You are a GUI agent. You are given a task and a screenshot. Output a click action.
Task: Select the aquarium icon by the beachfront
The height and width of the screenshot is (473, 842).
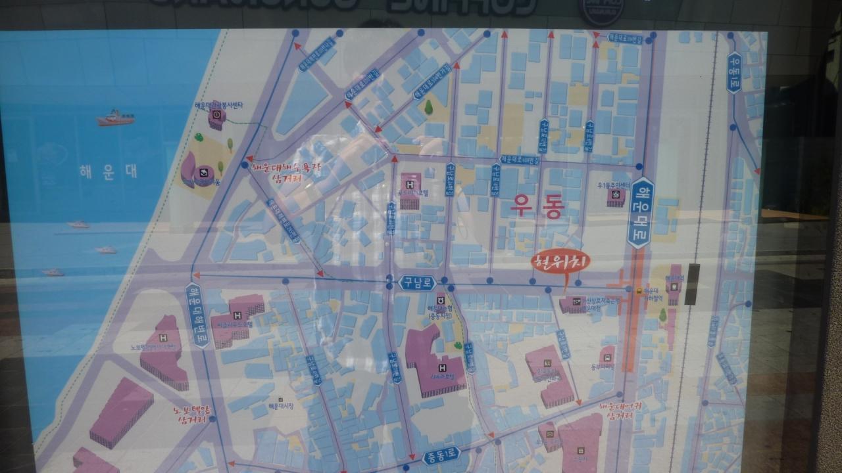click(x=204, y=173)
